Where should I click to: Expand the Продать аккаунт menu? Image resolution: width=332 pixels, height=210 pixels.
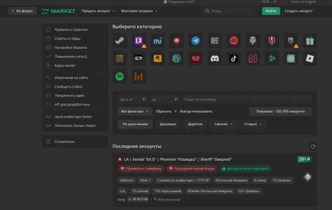point(98,11)
